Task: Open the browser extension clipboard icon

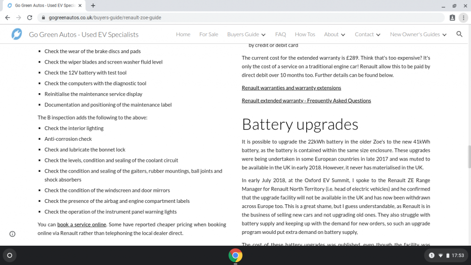Action: click(x=452, y=18)
